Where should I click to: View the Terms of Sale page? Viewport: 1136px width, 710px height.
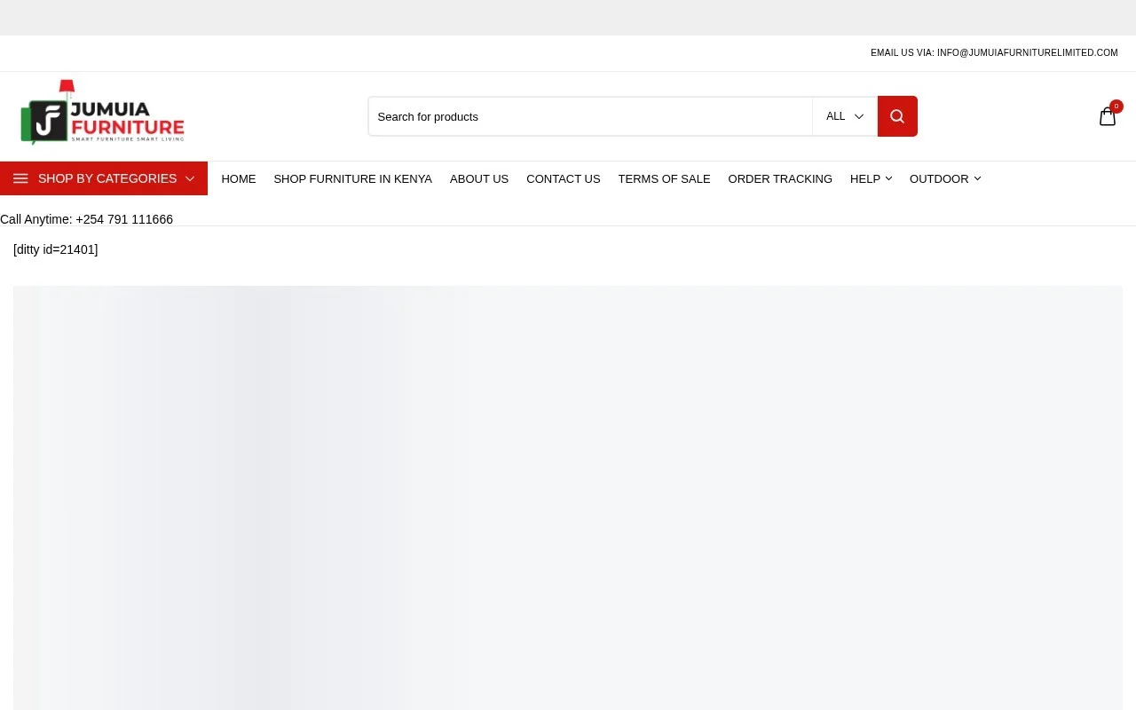click(x=664, y=178)
